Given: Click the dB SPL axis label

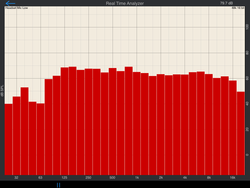Looking at the screenshot, I should tap(2, 91).
